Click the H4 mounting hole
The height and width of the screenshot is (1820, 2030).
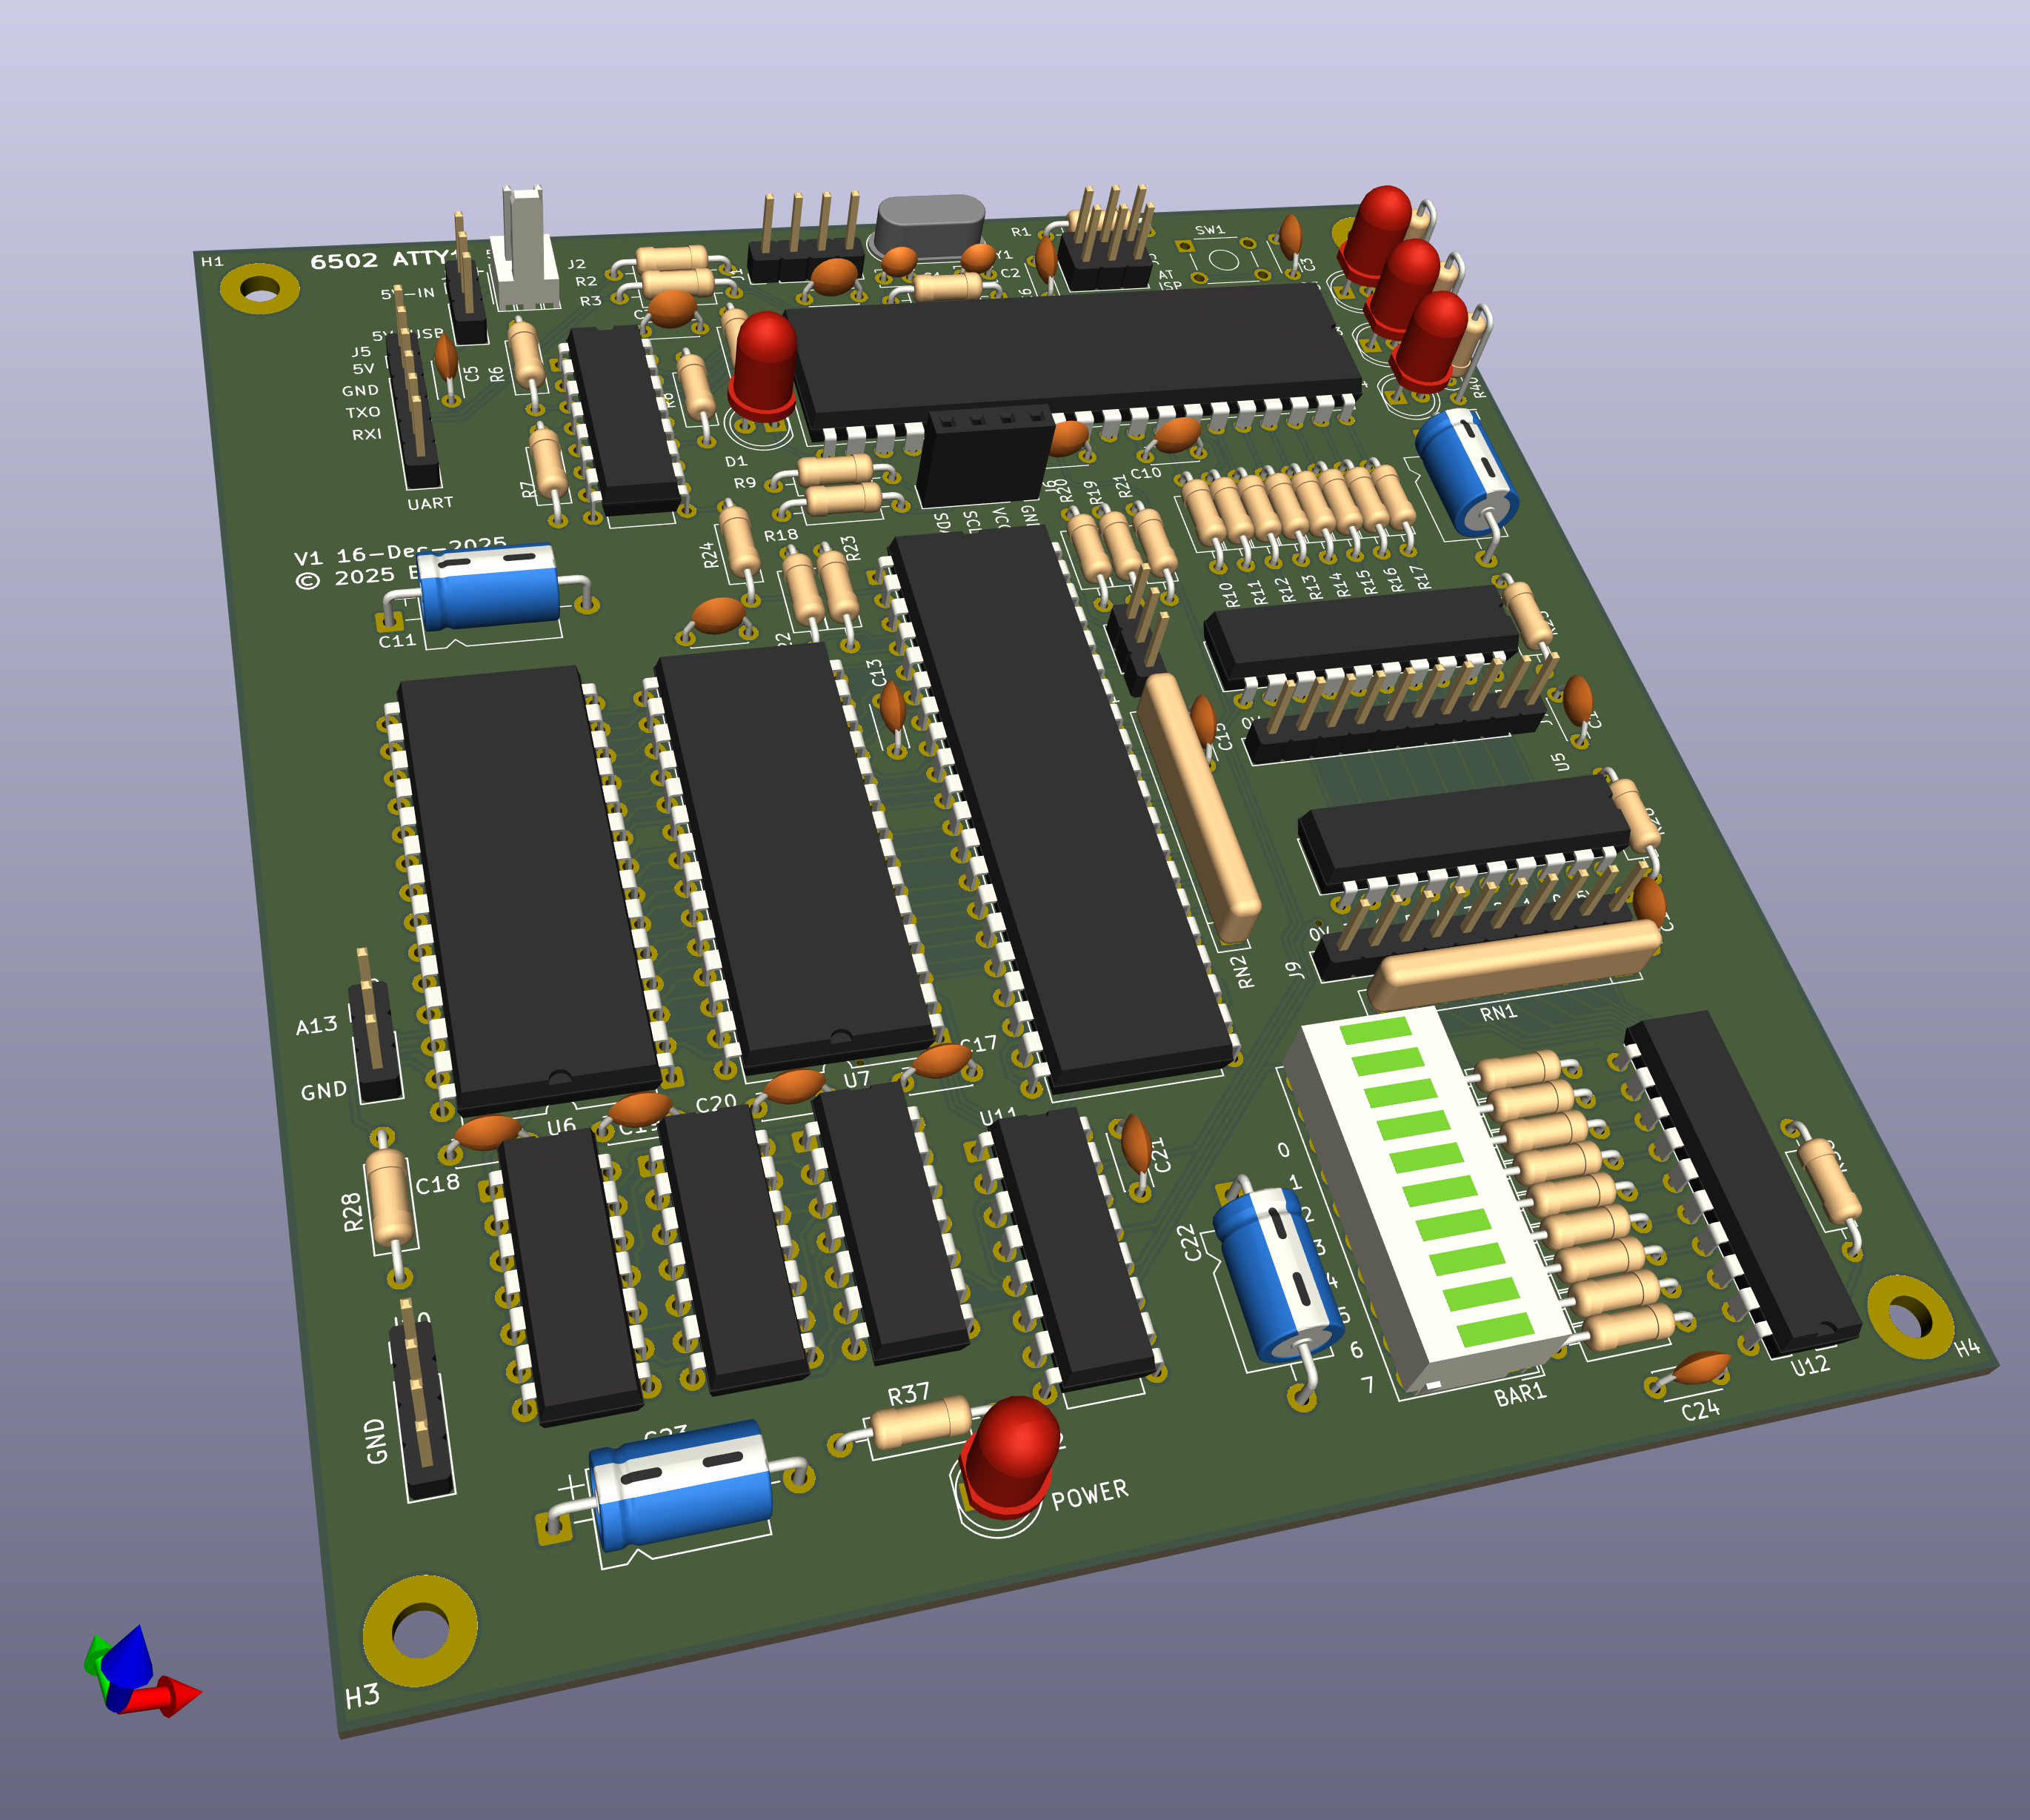click(x=1910, y=1317)
